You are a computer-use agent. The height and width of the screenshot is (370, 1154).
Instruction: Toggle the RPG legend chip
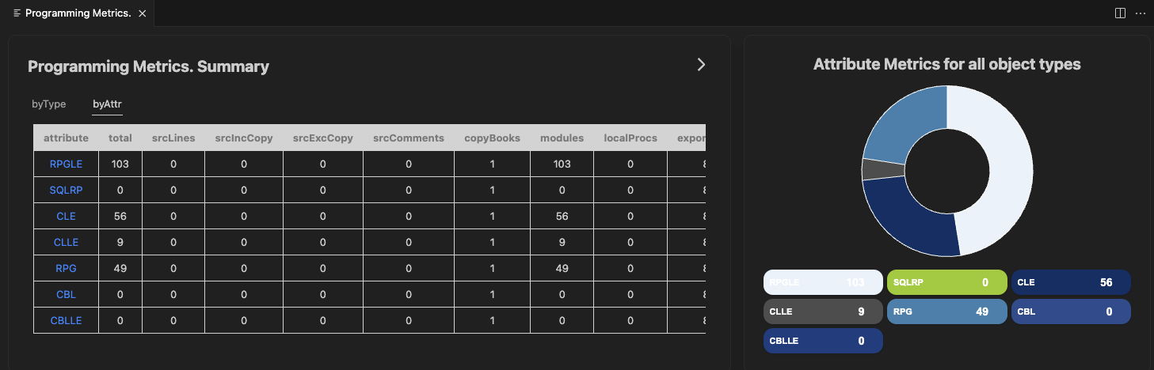point(946,311)
